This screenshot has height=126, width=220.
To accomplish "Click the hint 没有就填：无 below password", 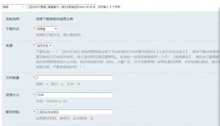I will (x=83, y=118).
